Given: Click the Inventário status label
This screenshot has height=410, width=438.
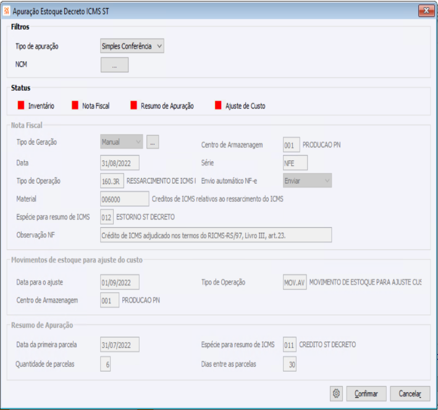Looking at the screenshot, I should (x=41, y=106).
